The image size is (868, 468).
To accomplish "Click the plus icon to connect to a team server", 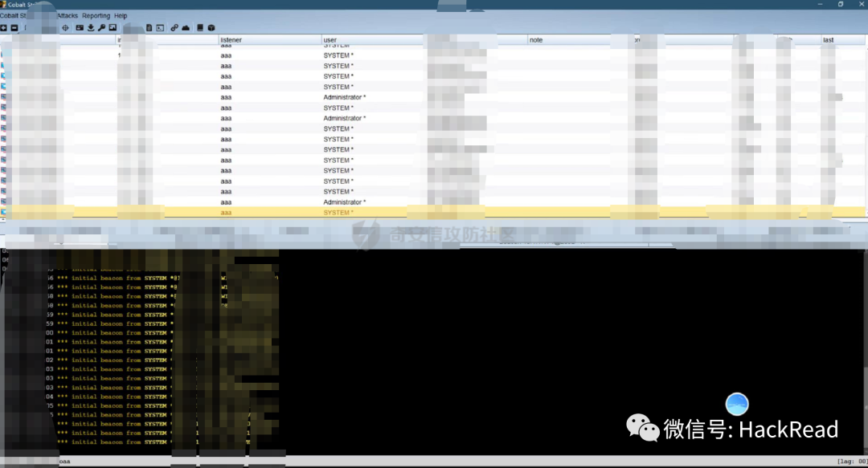I will (x=3, y=27).
